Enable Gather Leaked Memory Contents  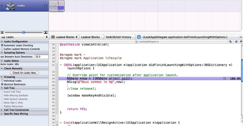2,49
